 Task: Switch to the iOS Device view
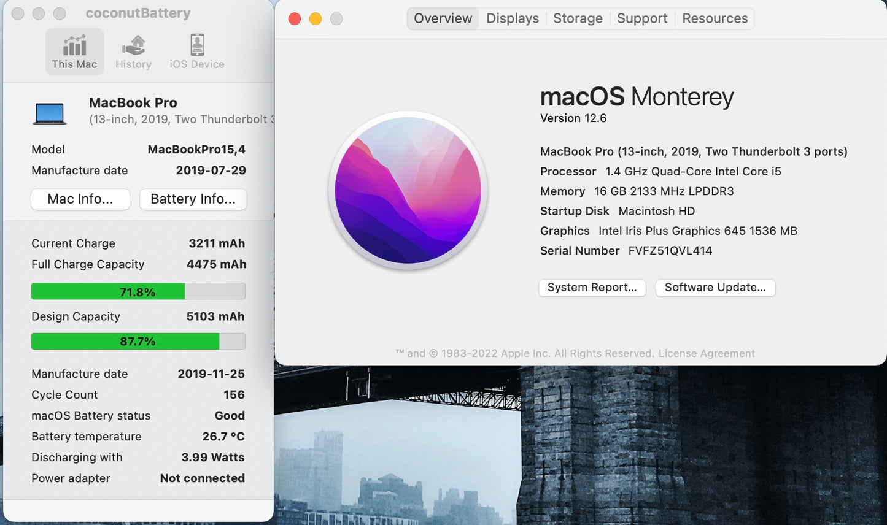tap(196, 52)
